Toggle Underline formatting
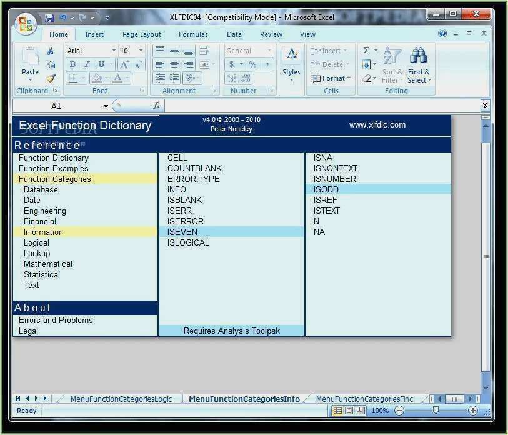 tap(101, 64)
